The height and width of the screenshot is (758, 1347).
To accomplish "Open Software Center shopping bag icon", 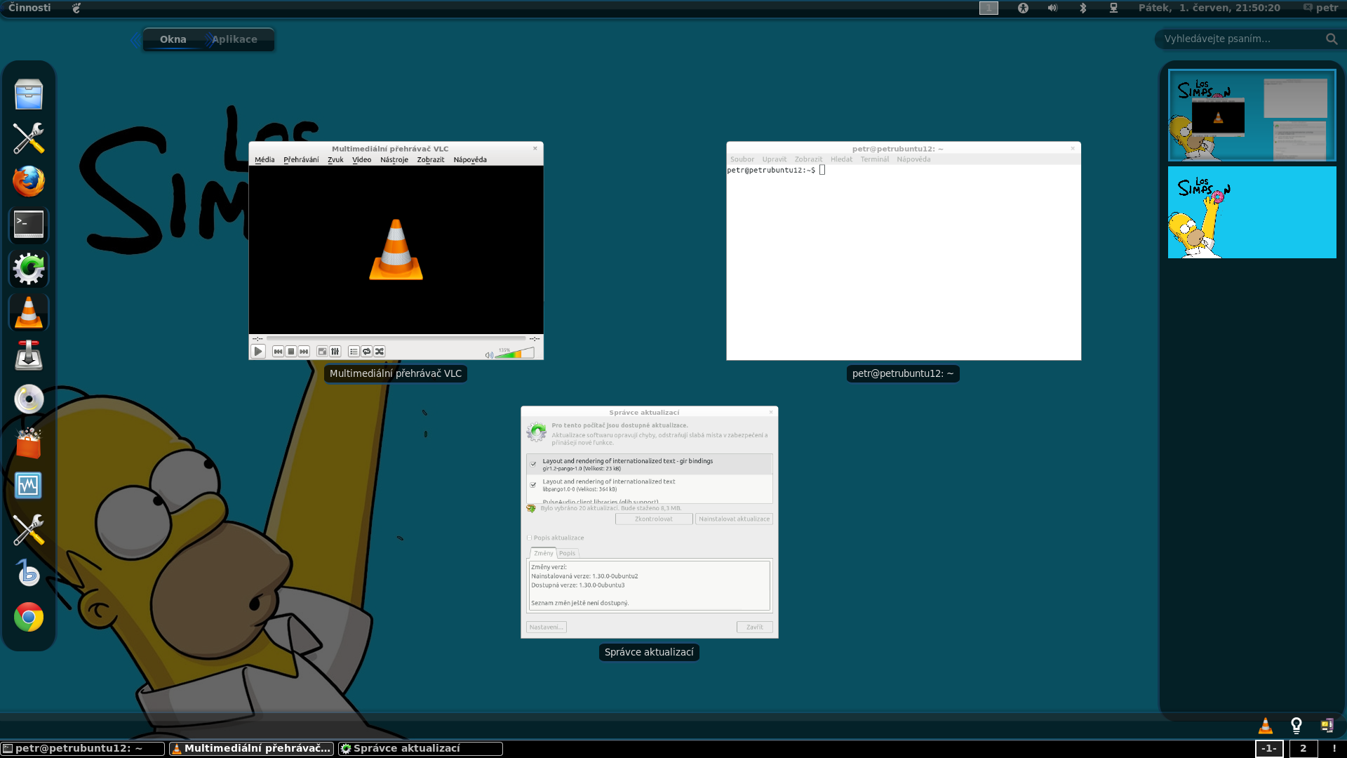I will (29, 443).
